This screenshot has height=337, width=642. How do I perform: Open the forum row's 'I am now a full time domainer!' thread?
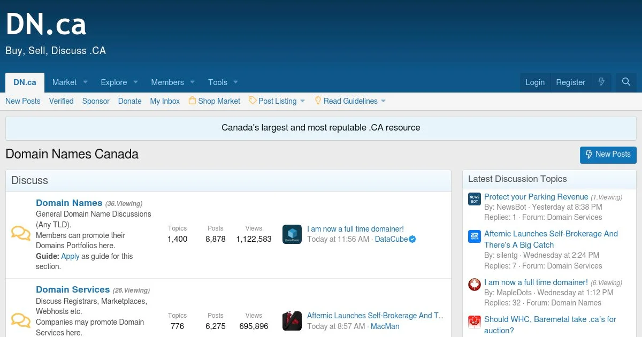pos(355,229)
